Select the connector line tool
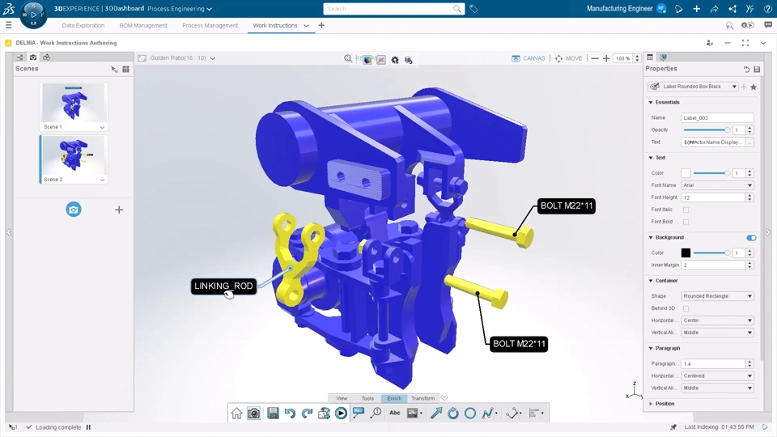The width and height of the screenshot is (777, 437). pos(513,414)
